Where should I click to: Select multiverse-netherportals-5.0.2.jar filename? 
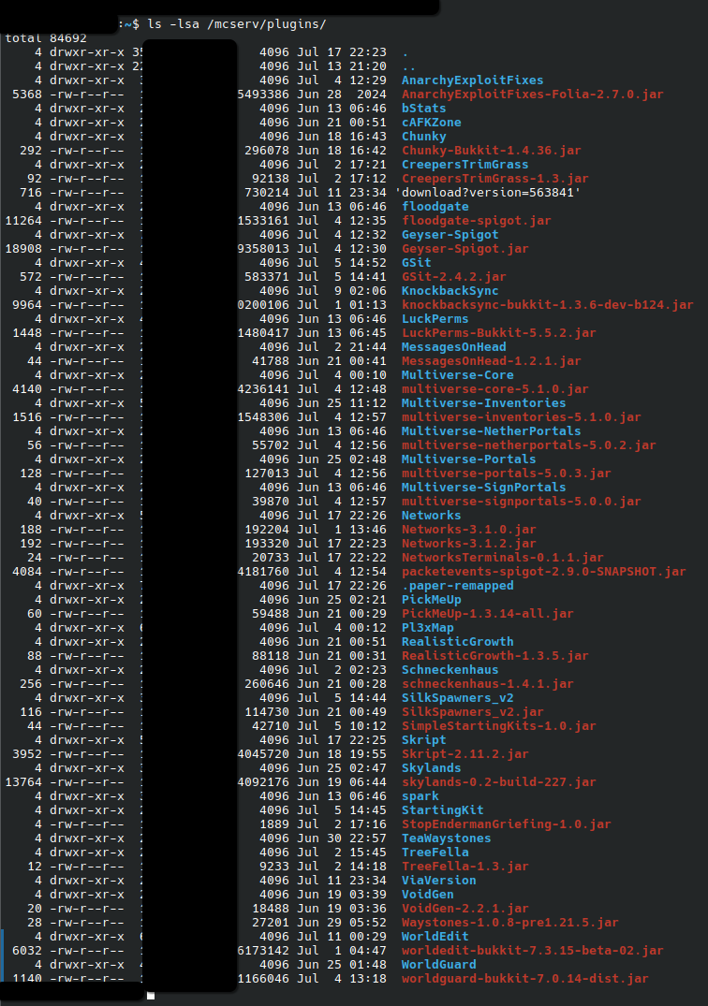(x=529, y=445)
